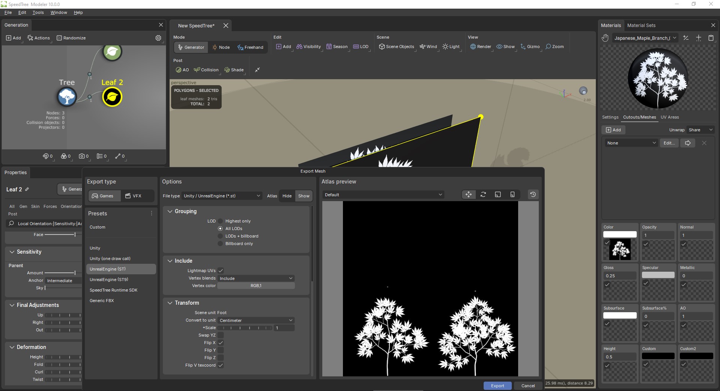Switch to Node mode
Image resolution: width=720 pixels, height=391 pixels.
221,47
